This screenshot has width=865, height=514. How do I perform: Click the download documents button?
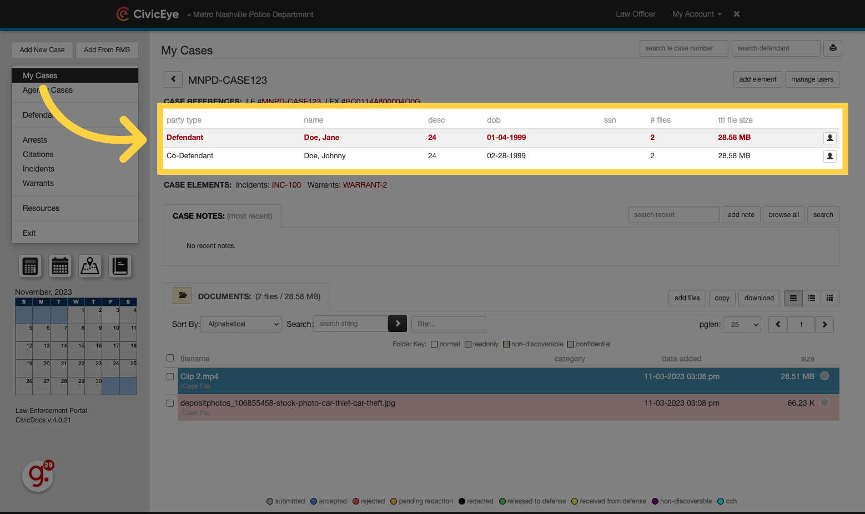[x=759, y=298]
